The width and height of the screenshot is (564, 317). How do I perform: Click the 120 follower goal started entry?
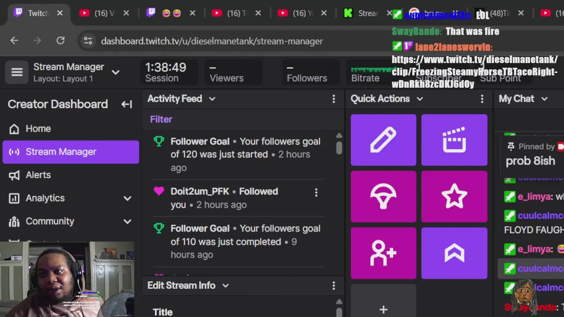[238, 154]
